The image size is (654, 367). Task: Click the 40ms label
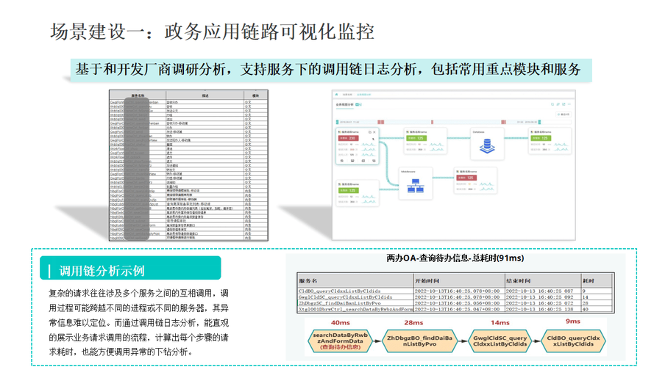pos(341,322)
